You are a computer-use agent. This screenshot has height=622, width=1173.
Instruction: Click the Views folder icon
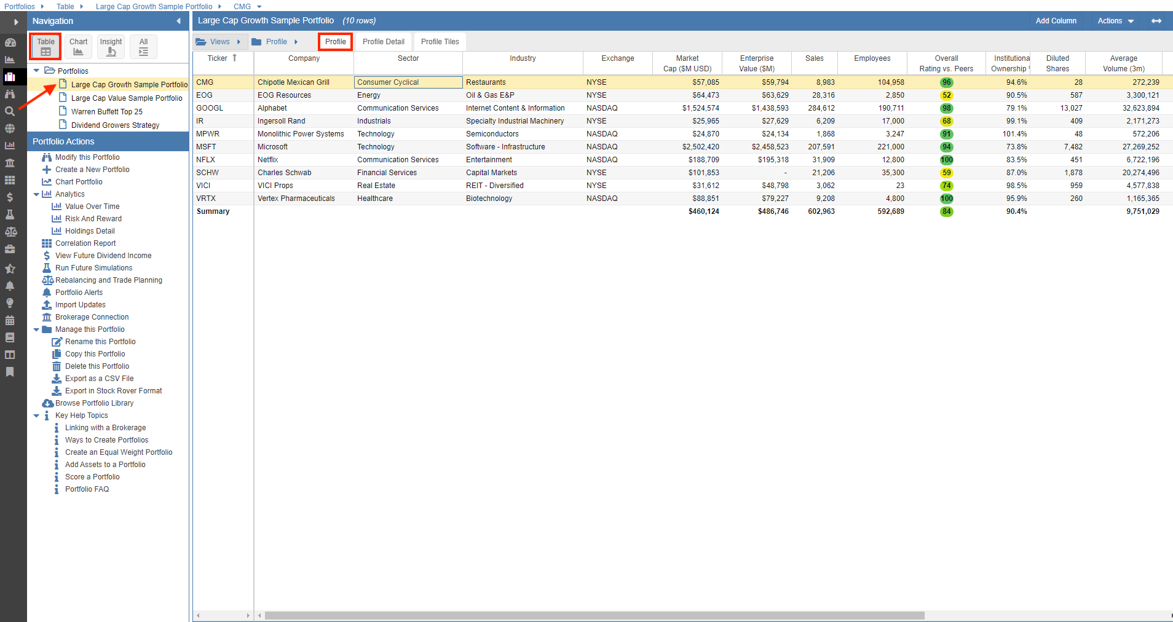[x=201, y=42]
